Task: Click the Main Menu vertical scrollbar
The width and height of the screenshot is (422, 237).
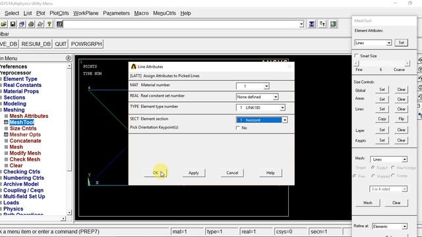Action: point(69,139)
